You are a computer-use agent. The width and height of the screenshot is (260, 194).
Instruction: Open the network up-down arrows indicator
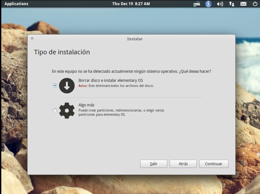click(x=231, y=4)
